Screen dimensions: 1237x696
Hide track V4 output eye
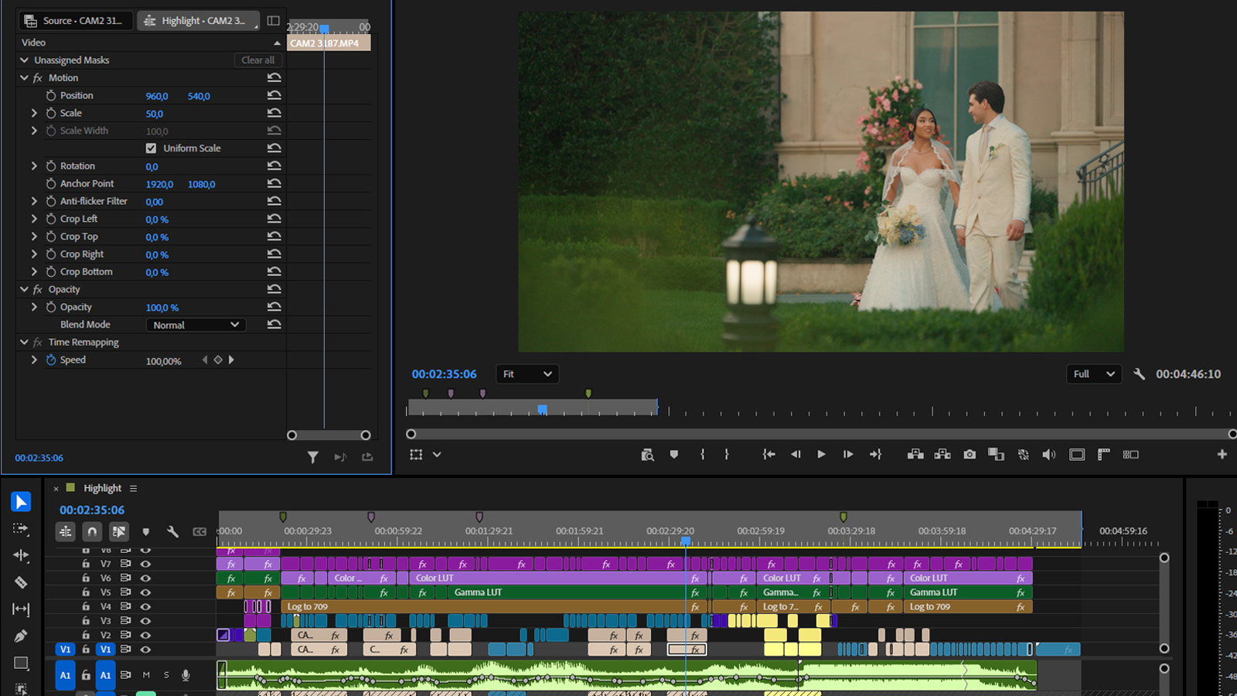tap(145, 606)
